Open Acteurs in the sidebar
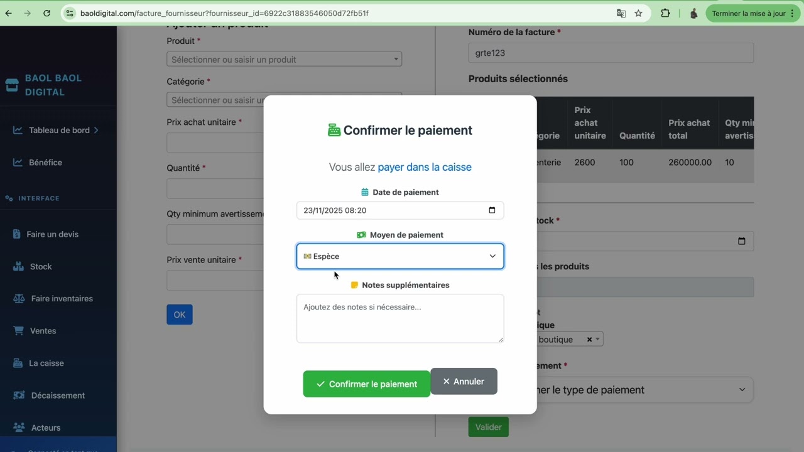The width and height of the screenshot is (804, 452). pyautogui.click(x=46, y=428)
